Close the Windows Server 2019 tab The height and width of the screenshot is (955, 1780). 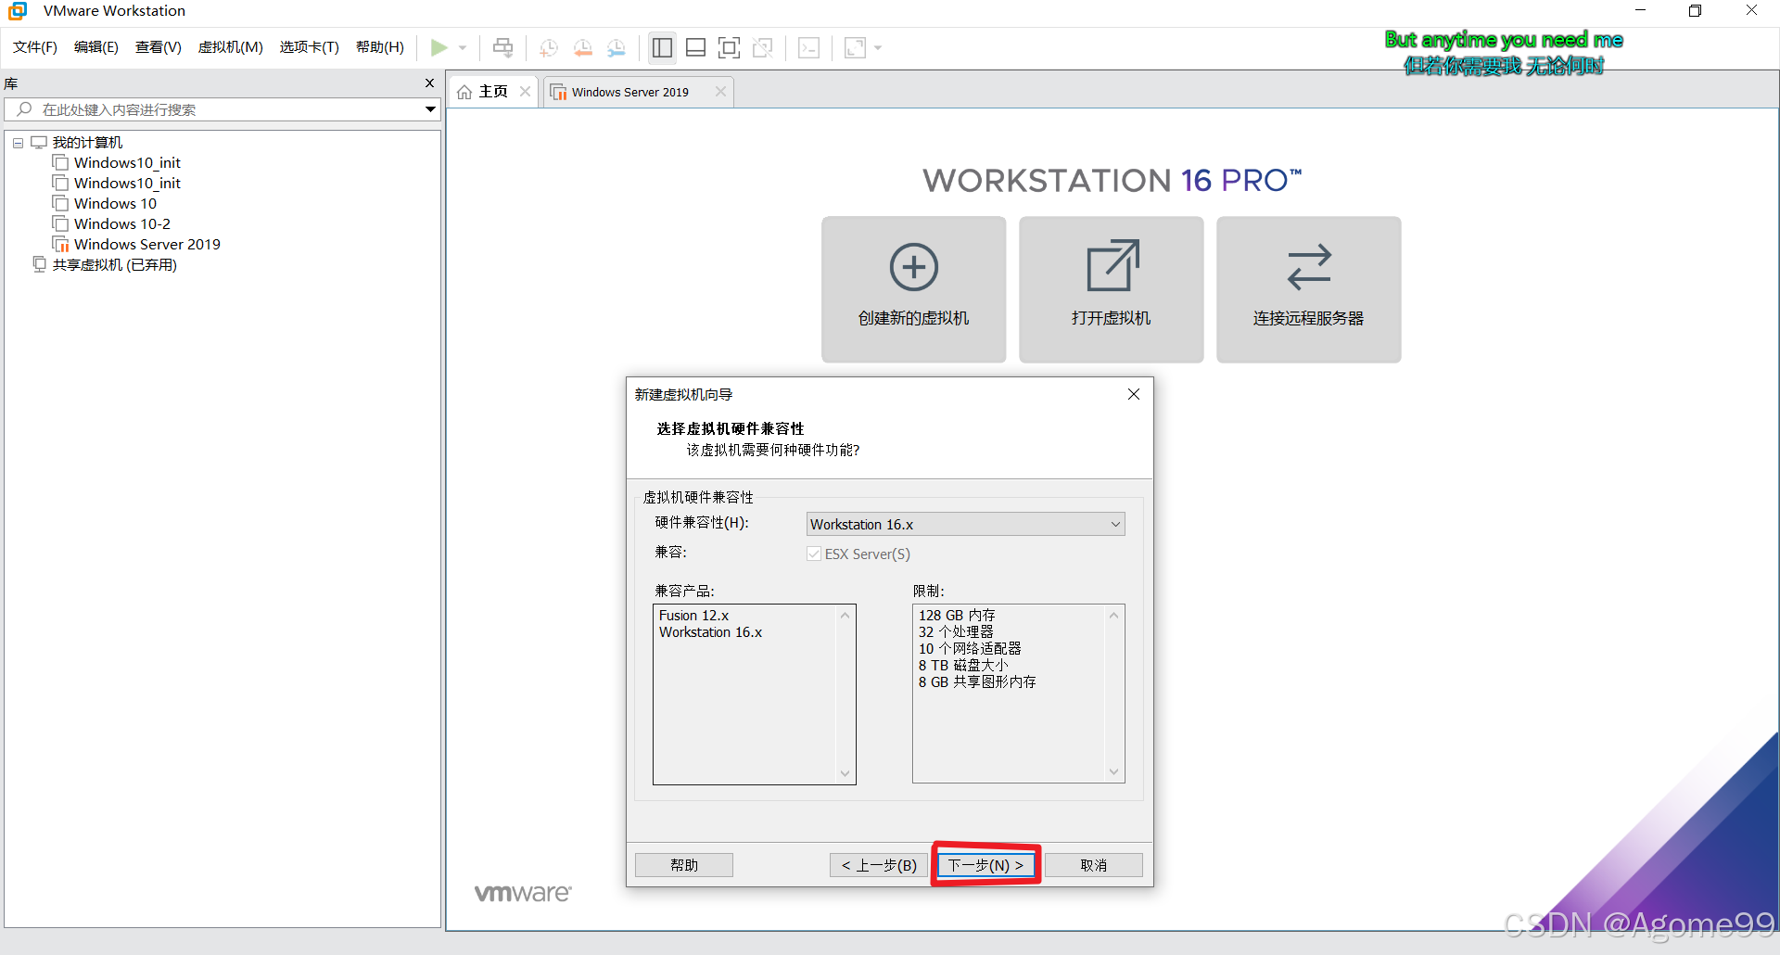coord(720,91)
